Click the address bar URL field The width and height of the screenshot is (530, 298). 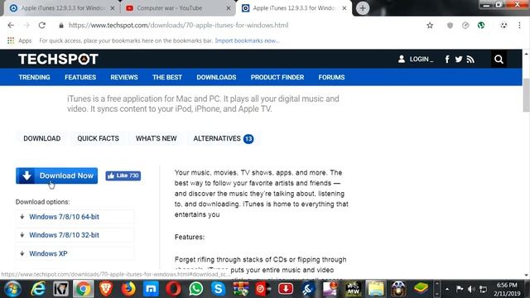click(237, 26)
